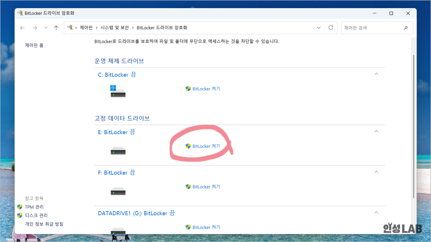Refresh the BitLocker page

point(331,28)
